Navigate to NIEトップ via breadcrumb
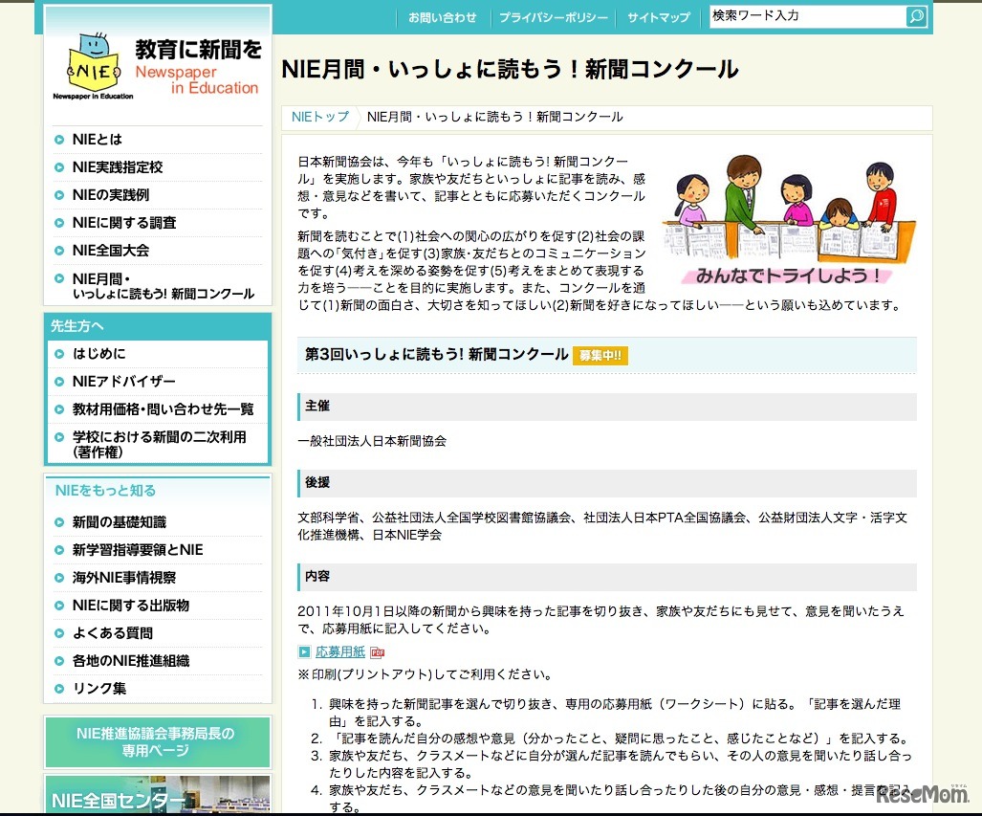982x816 pixels. point(318,117)
